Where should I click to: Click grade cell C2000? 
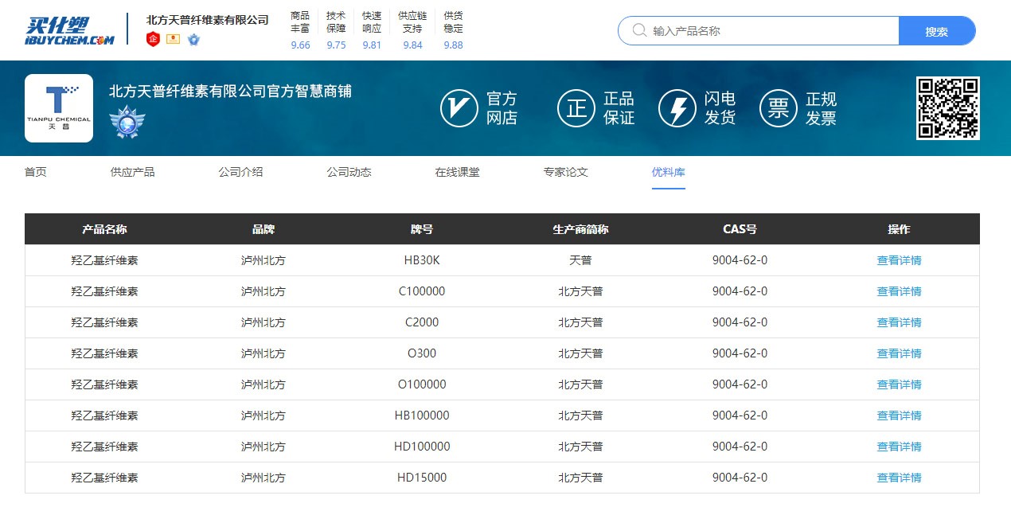click(x=422, y=322)
